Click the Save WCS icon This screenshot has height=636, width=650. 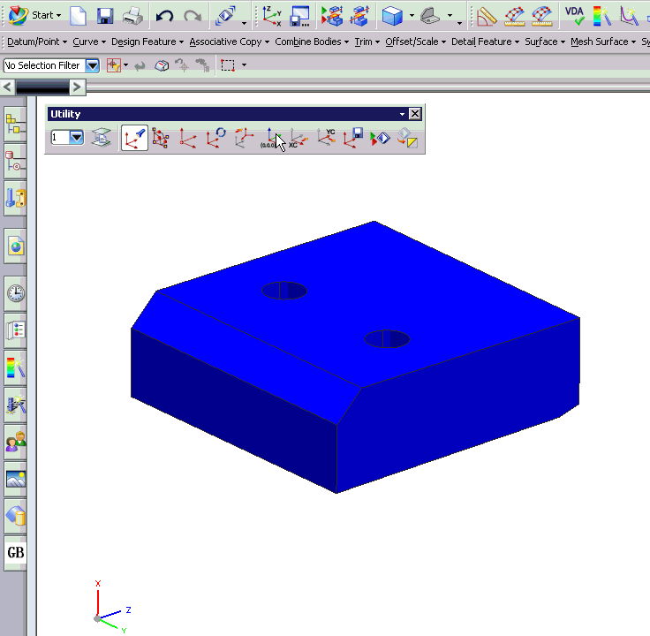point(353,138)
